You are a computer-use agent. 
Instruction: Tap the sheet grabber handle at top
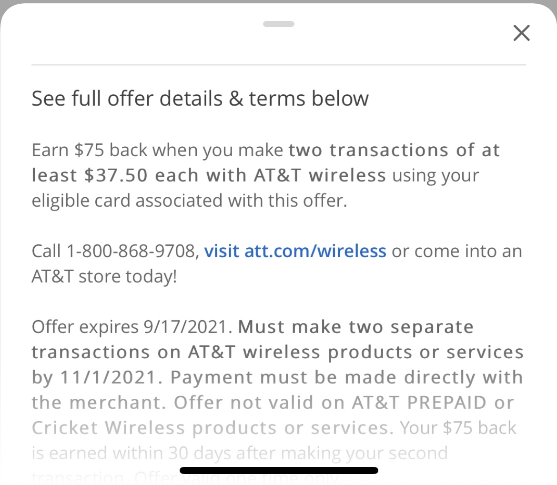pyautogui.click(x=278, y=24)
